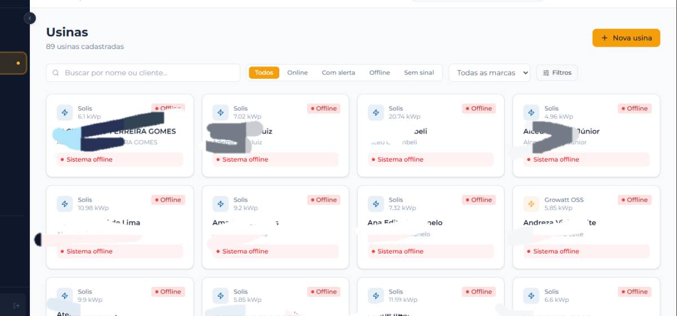Screen dimensions: 677x316
Task: Click Offline badge on 7.02 kWp card
Action: (324, 108)
